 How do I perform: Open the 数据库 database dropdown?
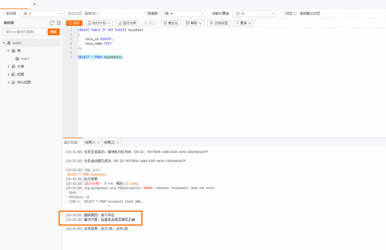click(x=184, y=14)
